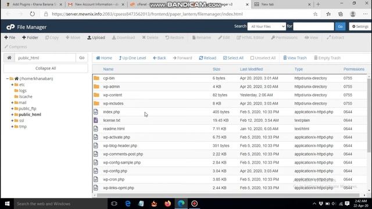Click the View toolbar button

[312, 37]
